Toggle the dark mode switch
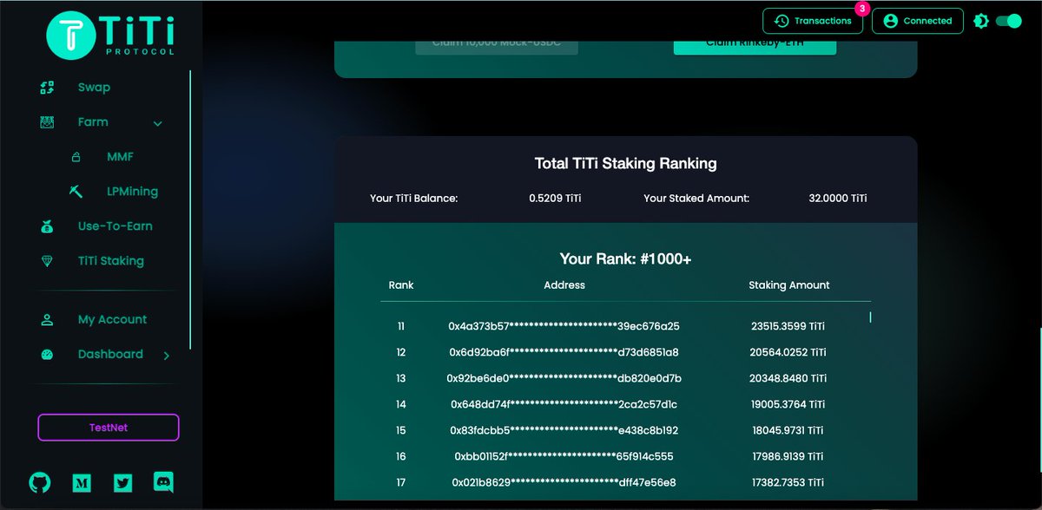Viewport: 1042px width, 510px height. (1008, 21)
